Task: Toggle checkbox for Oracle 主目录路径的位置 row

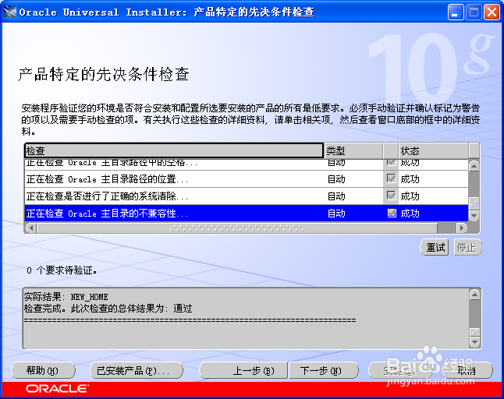Action: point(391,178)
